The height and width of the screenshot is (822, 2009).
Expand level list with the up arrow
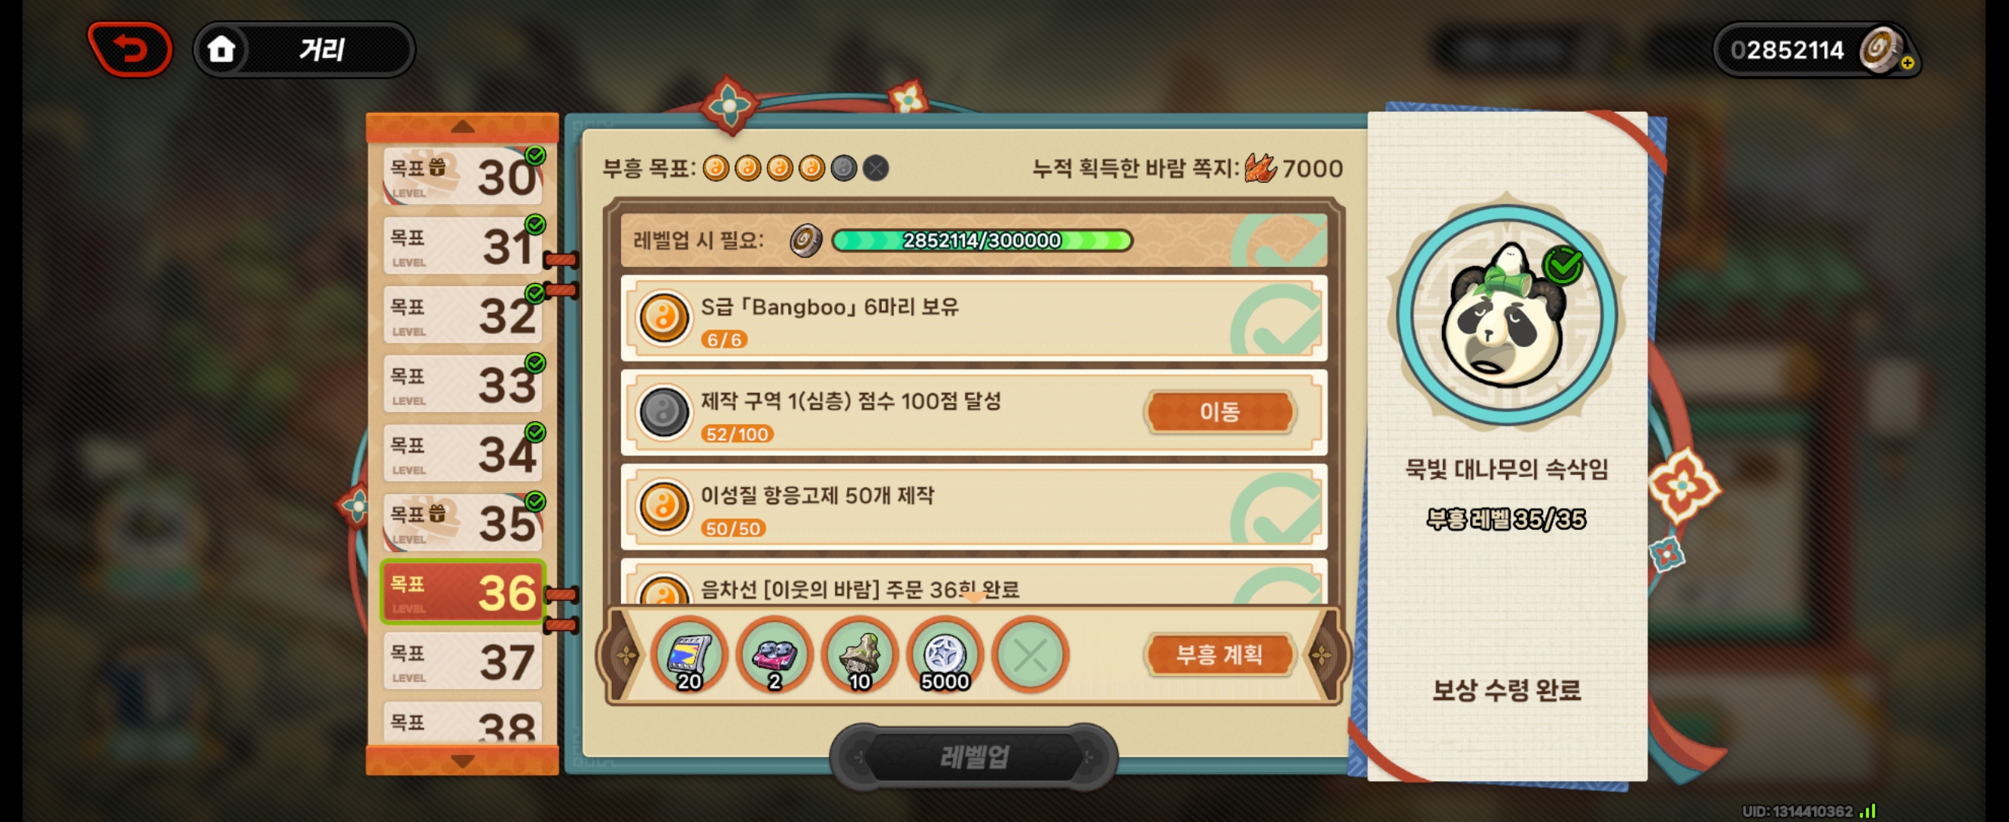click(463, 127)
